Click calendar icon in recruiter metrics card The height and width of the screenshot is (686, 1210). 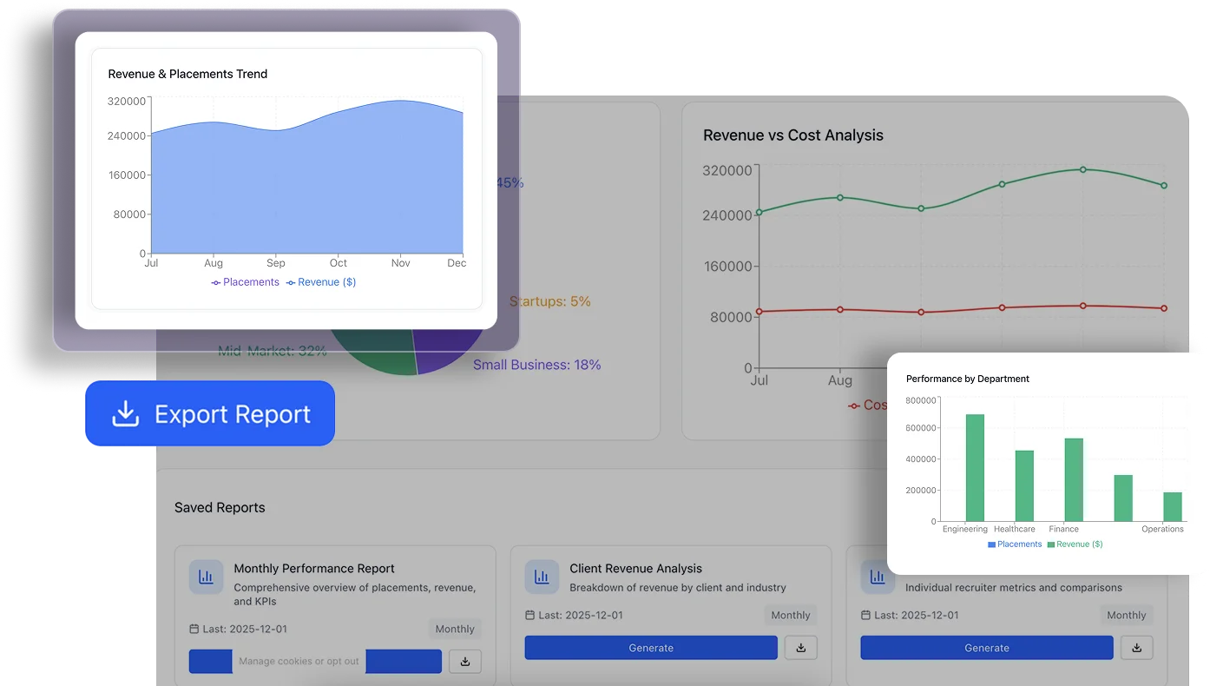[x=865, y=616]
